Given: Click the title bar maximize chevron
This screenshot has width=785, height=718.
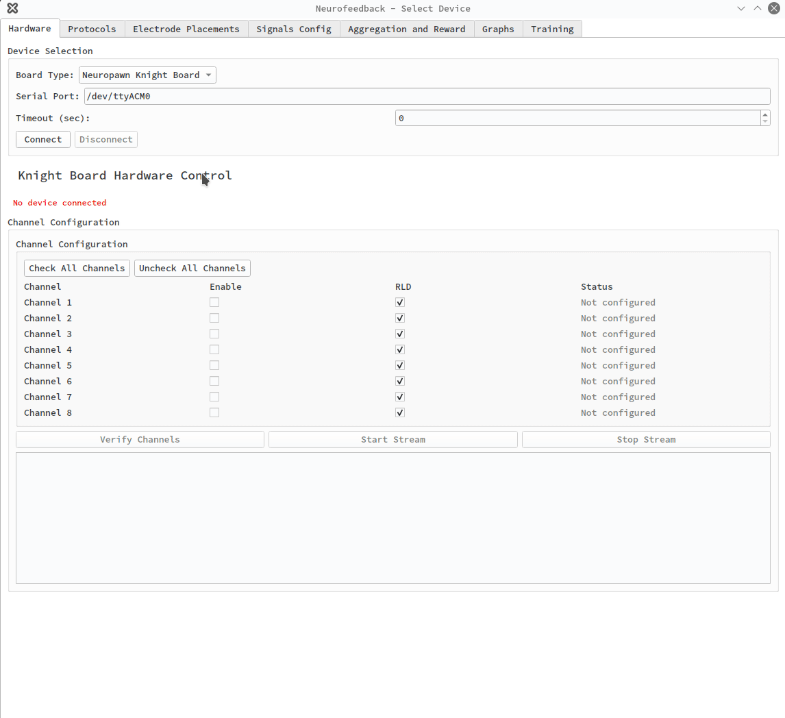Looking at the screenshot, I should click(757, 8).
